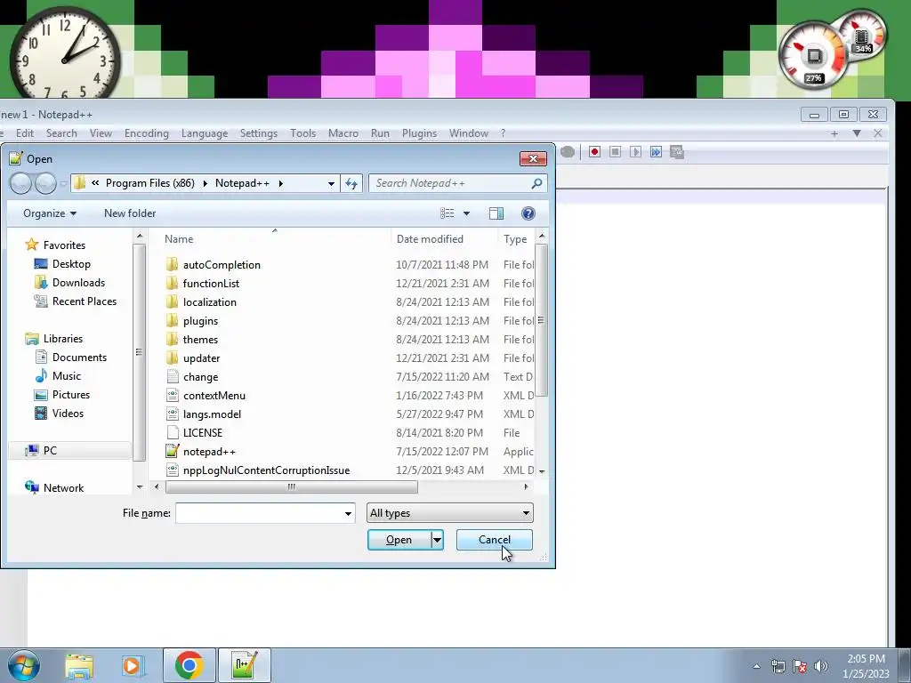Click the Save Recorded Macro icon
911x683 pixels.
[677, 152]
